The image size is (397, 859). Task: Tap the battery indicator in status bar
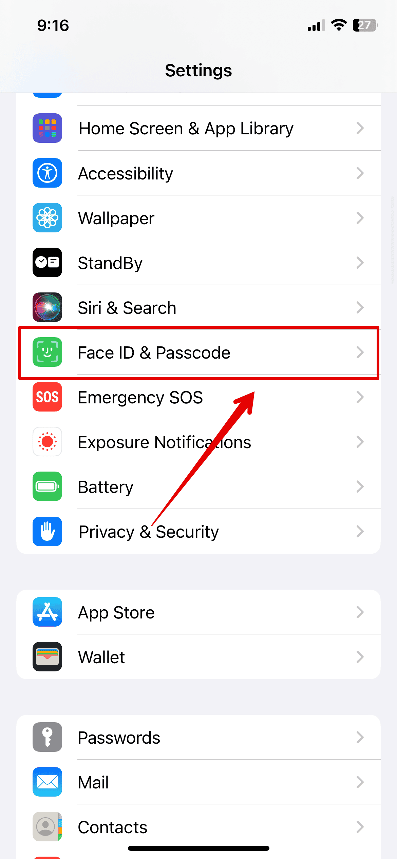(x=365, y=25)
